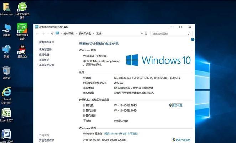Image resolution: width=236 pixels, height=143 pixels.
Task: Click the refresh button beside address bar
Action: point(146,34)
